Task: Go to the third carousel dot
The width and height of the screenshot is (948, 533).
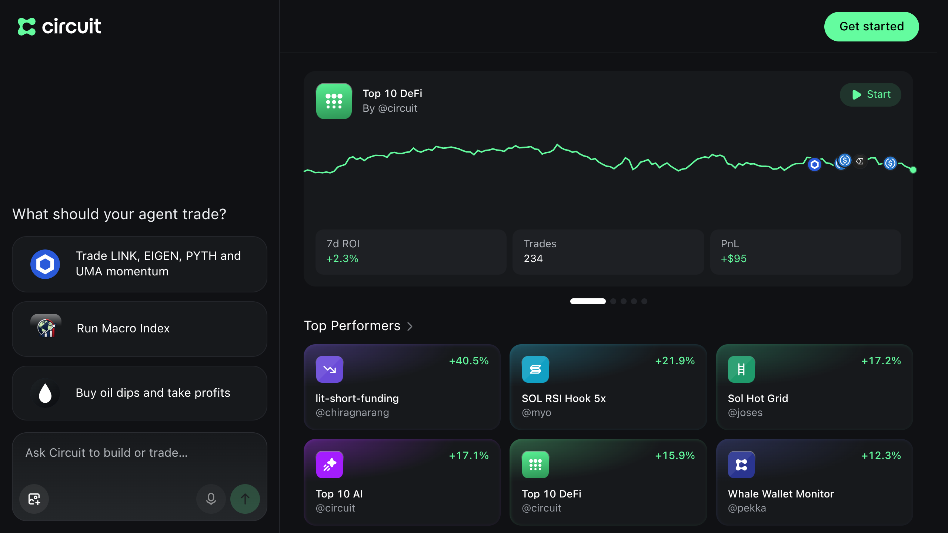Action: 624,301
